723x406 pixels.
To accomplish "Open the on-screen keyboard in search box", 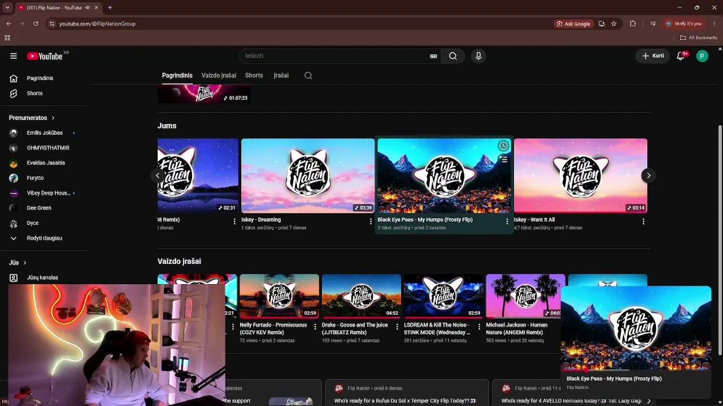I will 433,56.
